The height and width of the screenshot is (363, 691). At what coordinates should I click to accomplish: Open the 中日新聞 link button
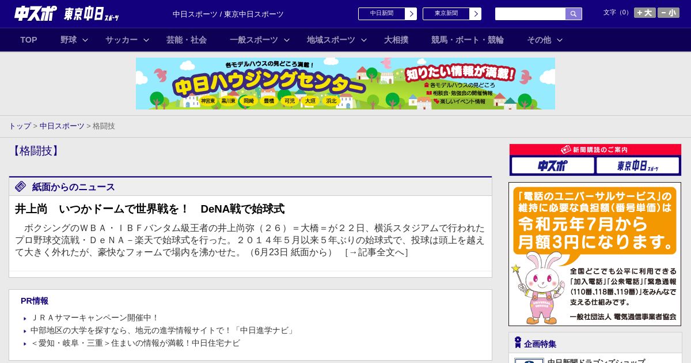[x=382, y=14]
